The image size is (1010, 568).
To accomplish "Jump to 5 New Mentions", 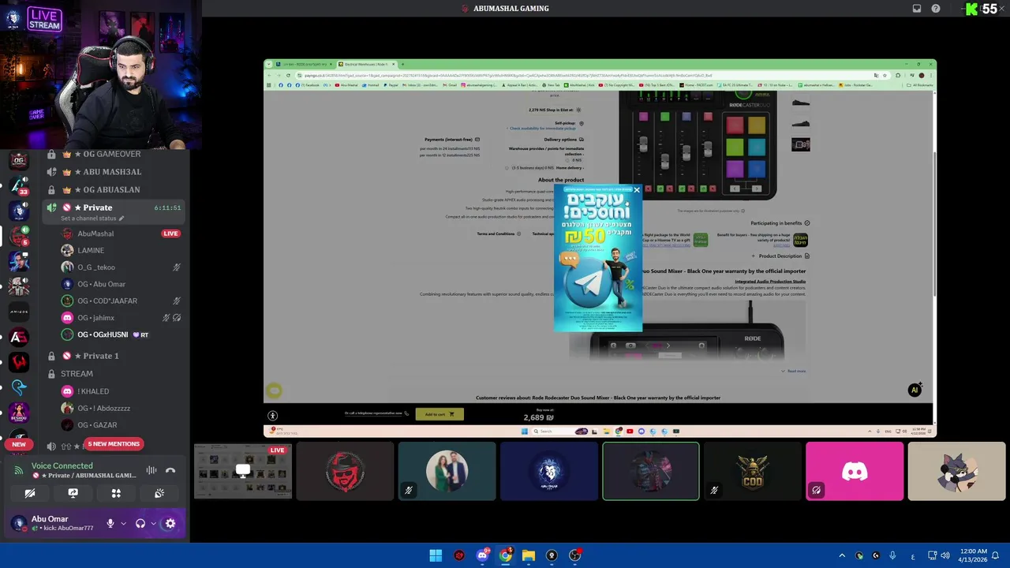I will point(114,443).
